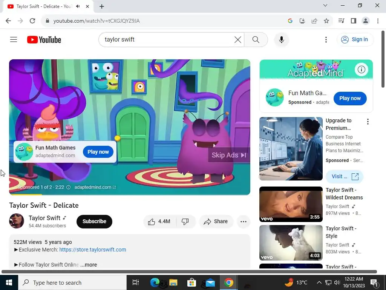Image resolution: width=386 pixels, height=290 pixels.
Task: Mute tab via speaker icon on tab
Action: [78, 6]
